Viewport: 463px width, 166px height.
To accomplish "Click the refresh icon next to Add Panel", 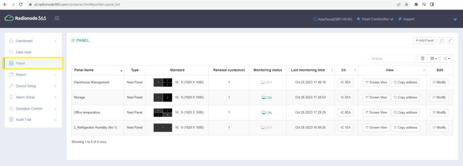I will 441,41.
